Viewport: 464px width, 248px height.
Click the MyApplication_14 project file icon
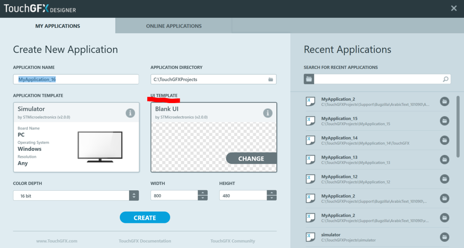tap(310, 140)
